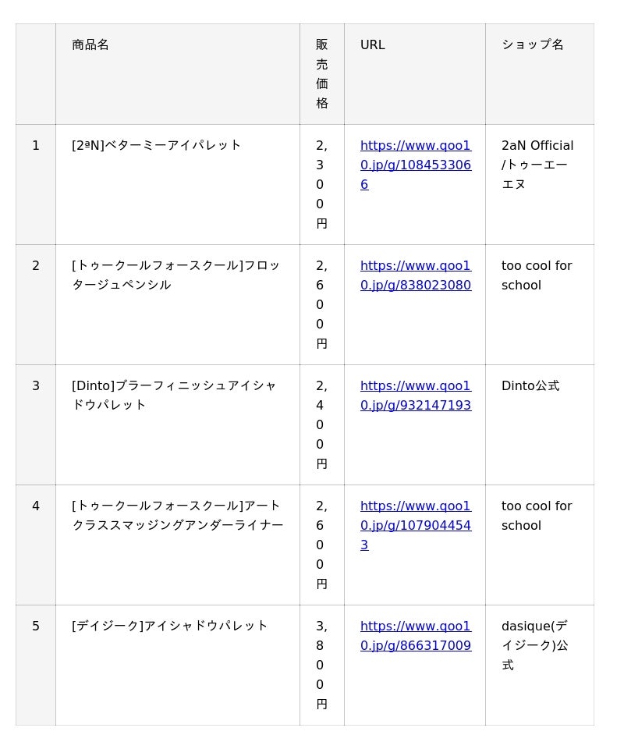Click the フロッタージュペンシル product name cell
This screenshot has width=624, height=749.
[x=175, y=275]
